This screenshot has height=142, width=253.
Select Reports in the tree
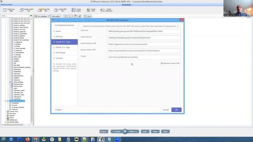[12, 116]
